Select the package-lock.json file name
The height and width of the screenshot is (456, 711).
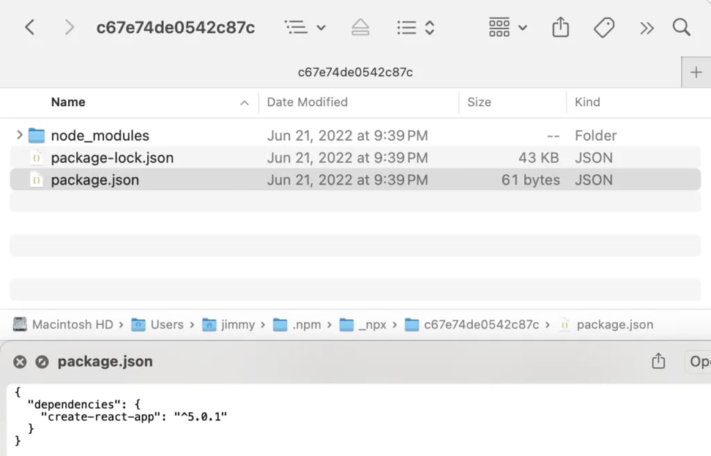pos(112,158)
